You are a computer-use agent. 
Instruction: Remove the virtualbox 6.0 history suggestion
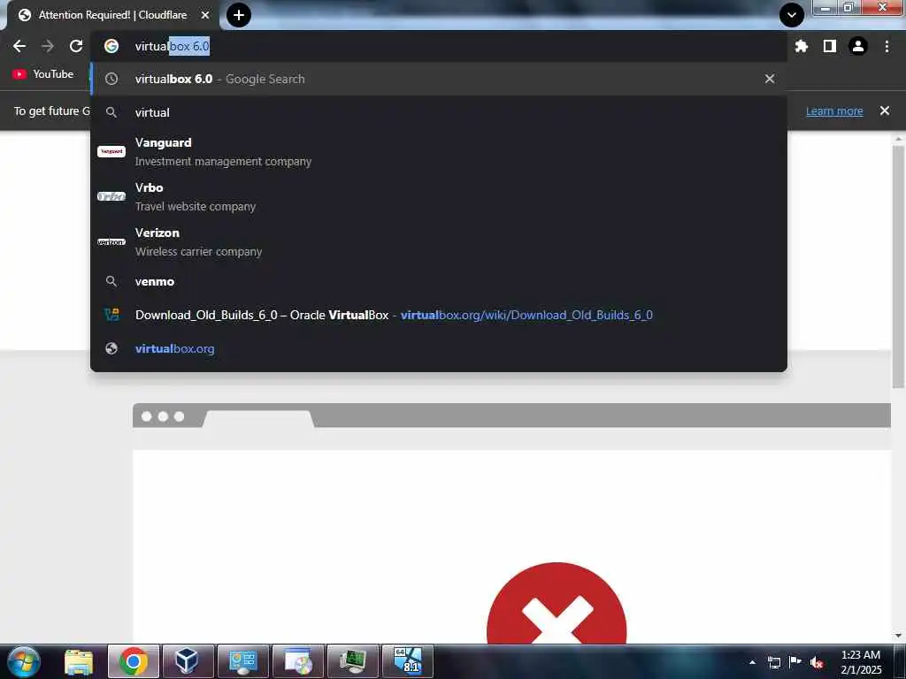[770, 79]
